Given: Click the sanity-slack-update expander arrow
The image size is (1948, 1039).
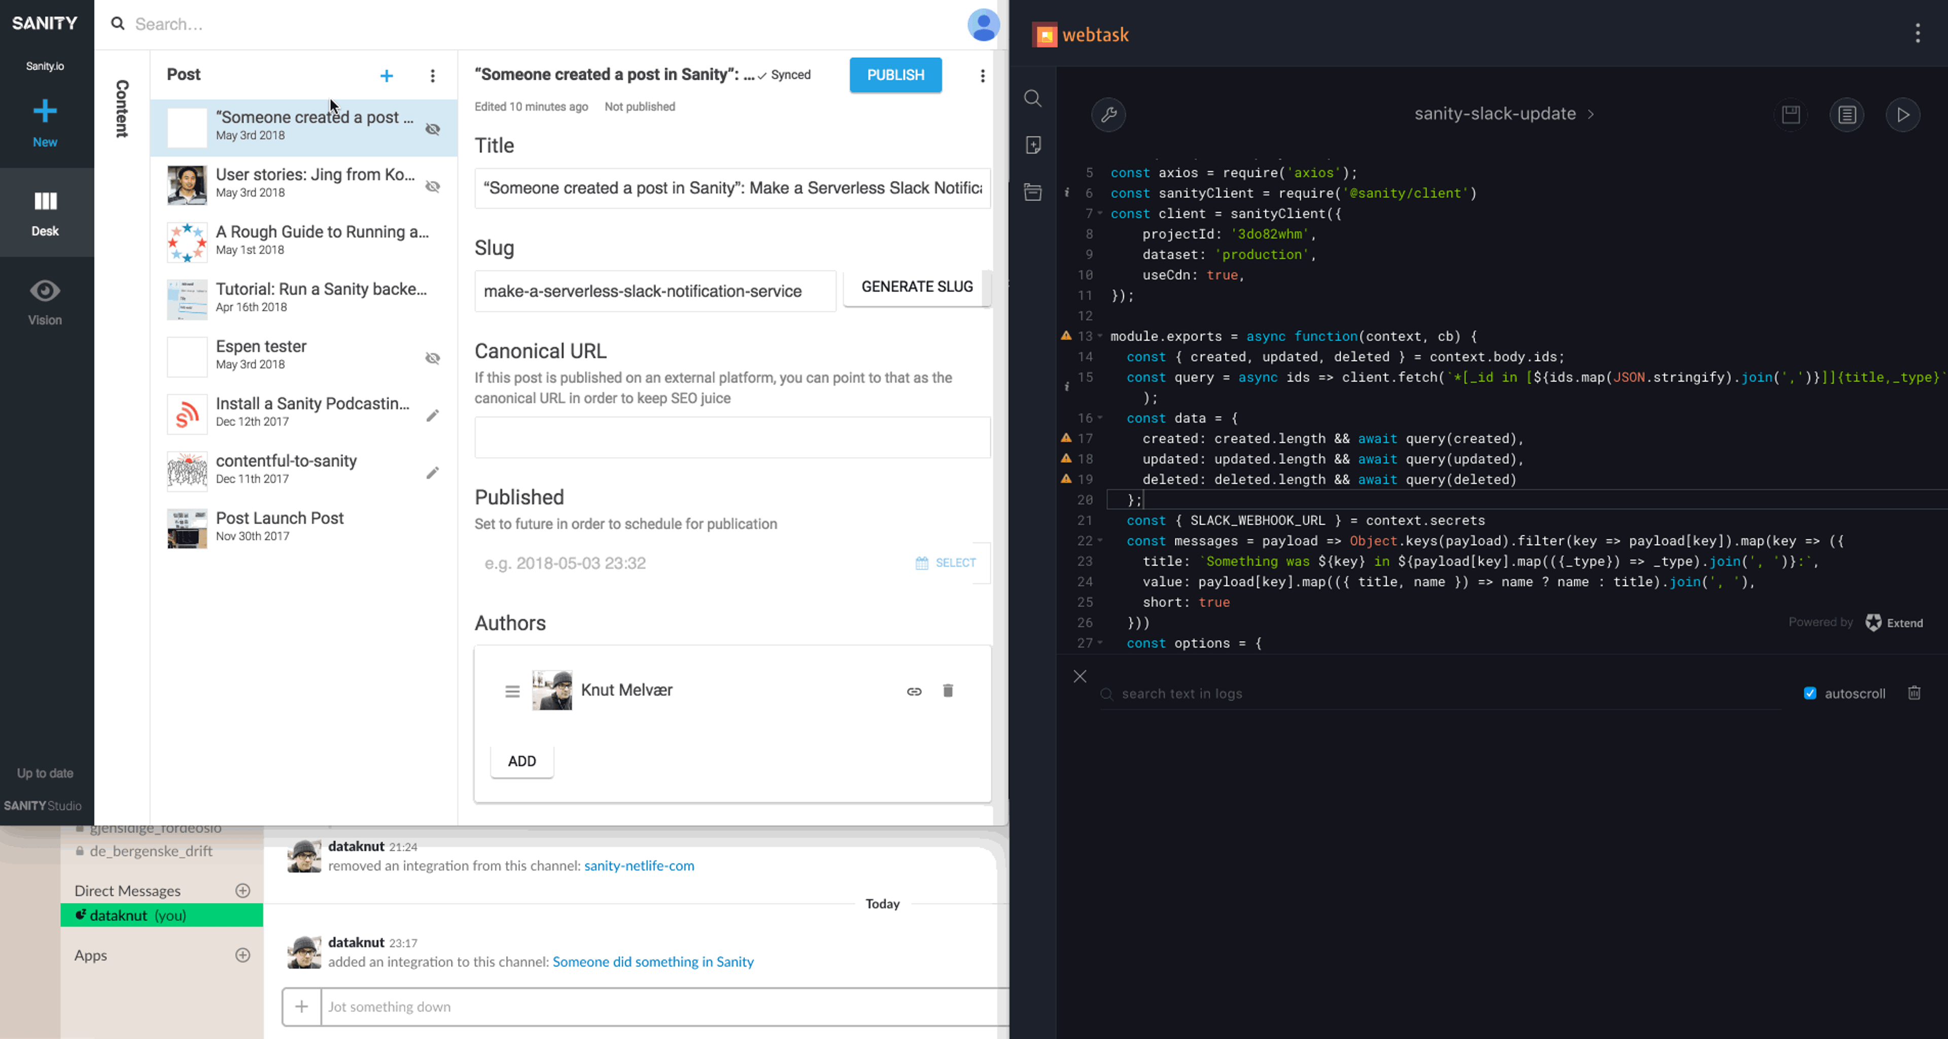Looking at the screenshot, I should pyautogui.click(x=1590, y=114).
